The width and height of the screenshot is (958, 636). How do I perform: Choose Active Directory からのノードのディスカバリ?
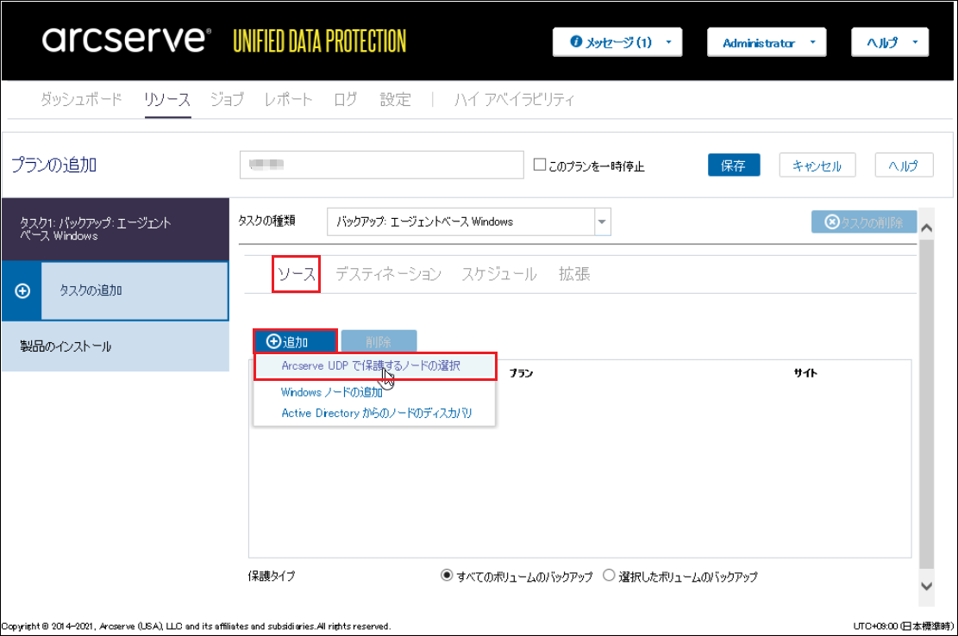(376, 413)
